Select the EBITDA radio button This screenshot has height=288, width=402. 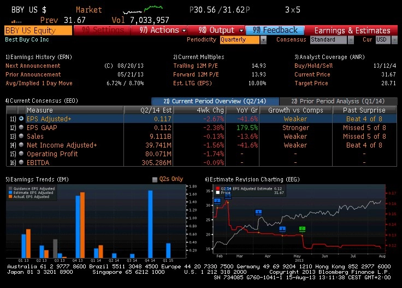[x=21, y=162]
